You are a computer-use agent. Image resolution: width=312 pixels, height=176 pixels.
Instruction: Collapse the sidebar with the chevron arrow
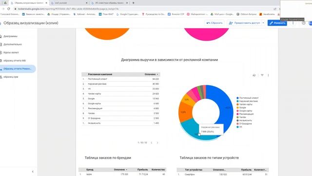[x=33, y=172]
